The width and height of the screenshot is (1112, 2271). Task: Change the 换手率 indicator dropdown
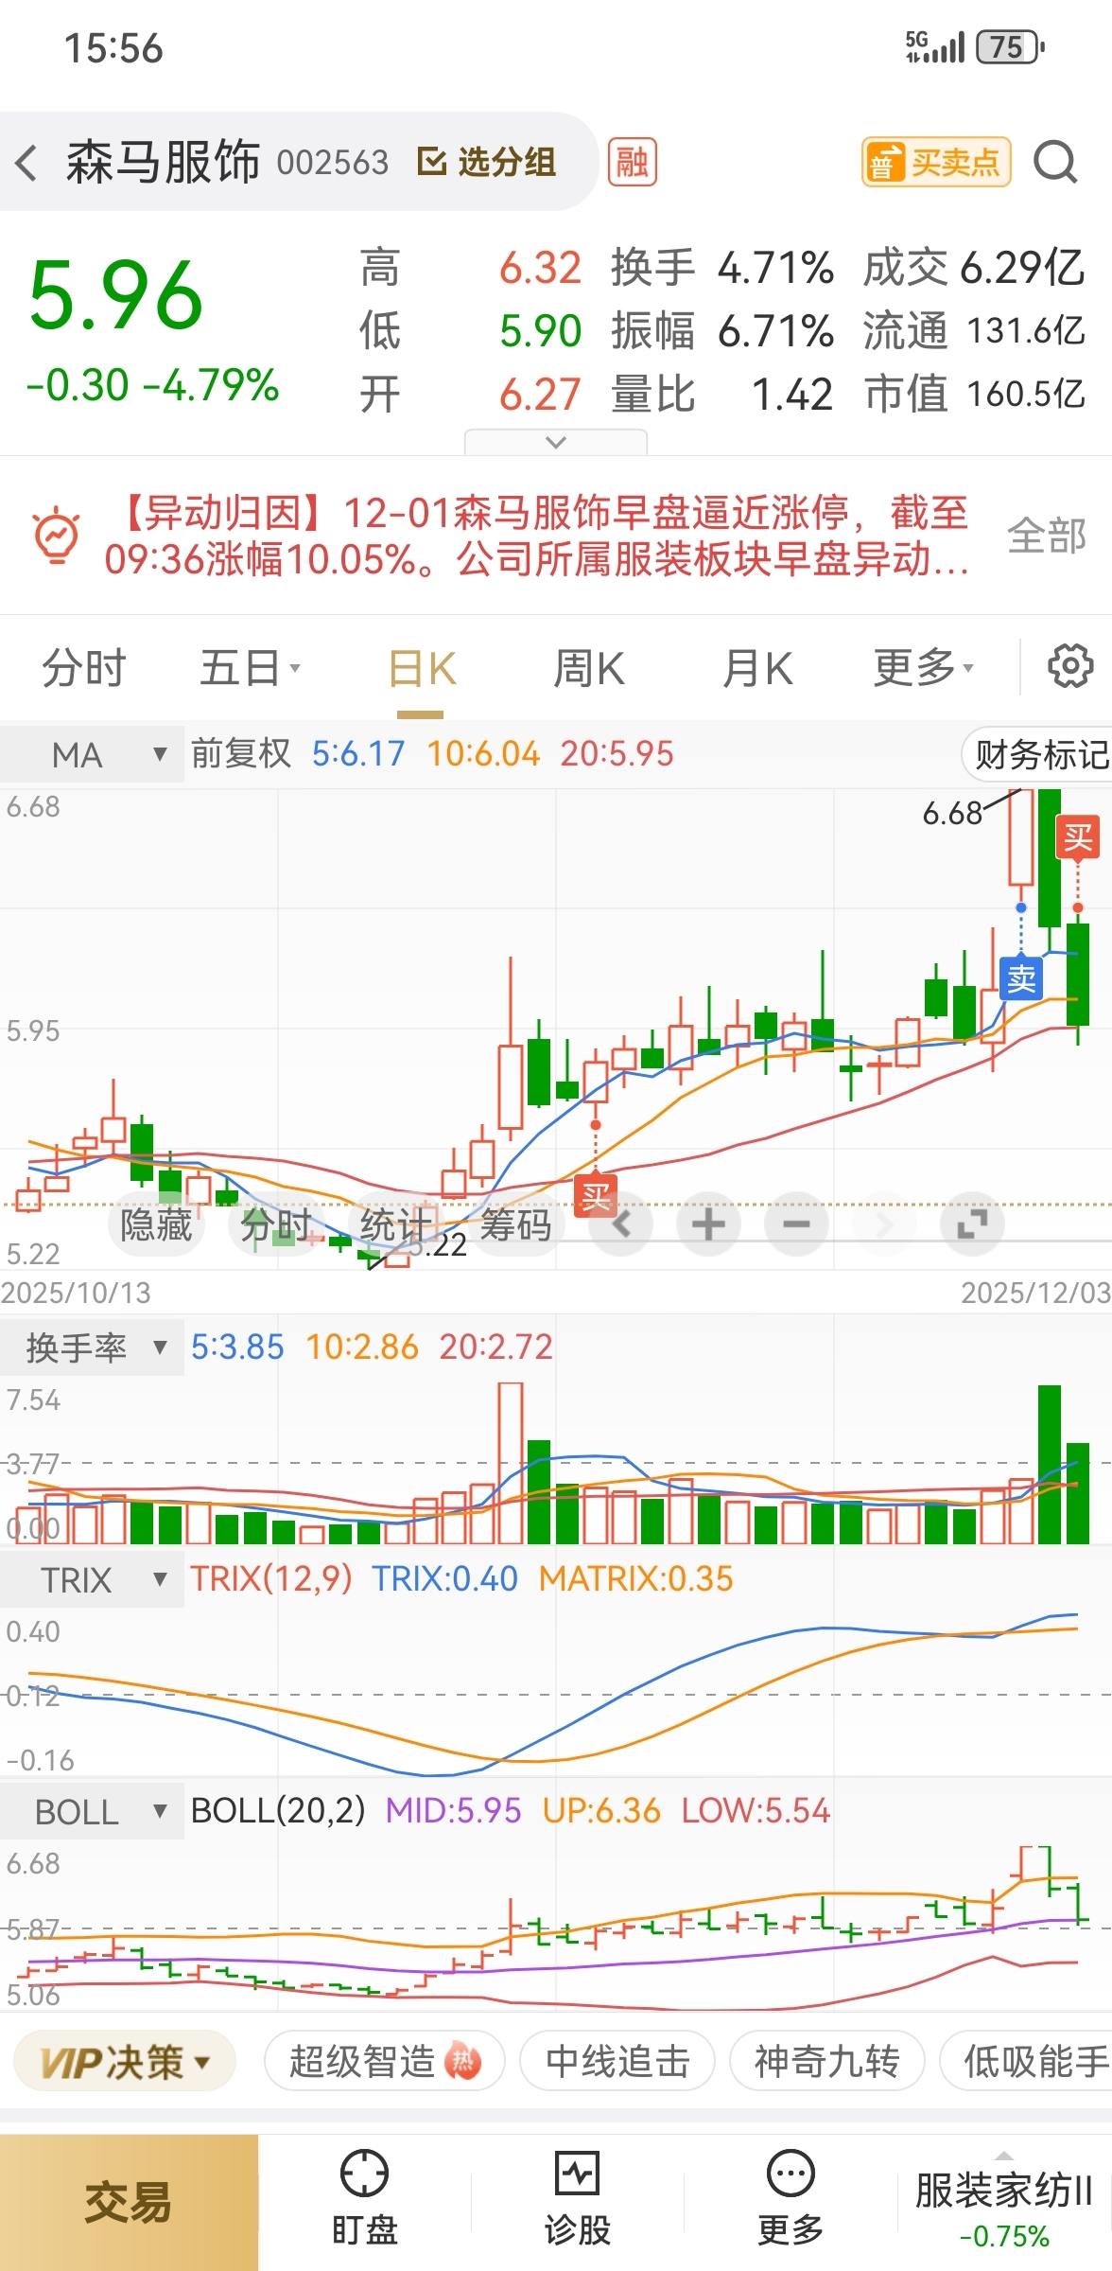click(92, 1347)
